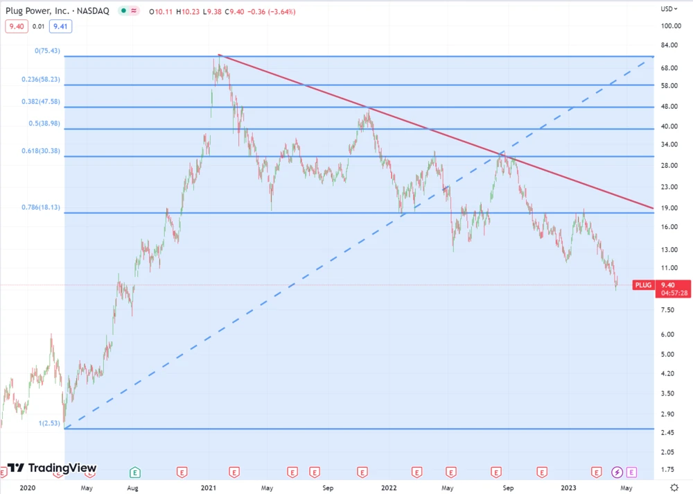
Task: Click the blue 9.41 buy price button
Action: pyautogui.click(x=60, y=26)
